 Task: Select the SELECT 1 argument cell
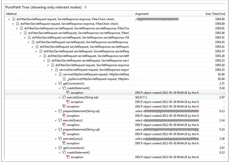(141, 97)
